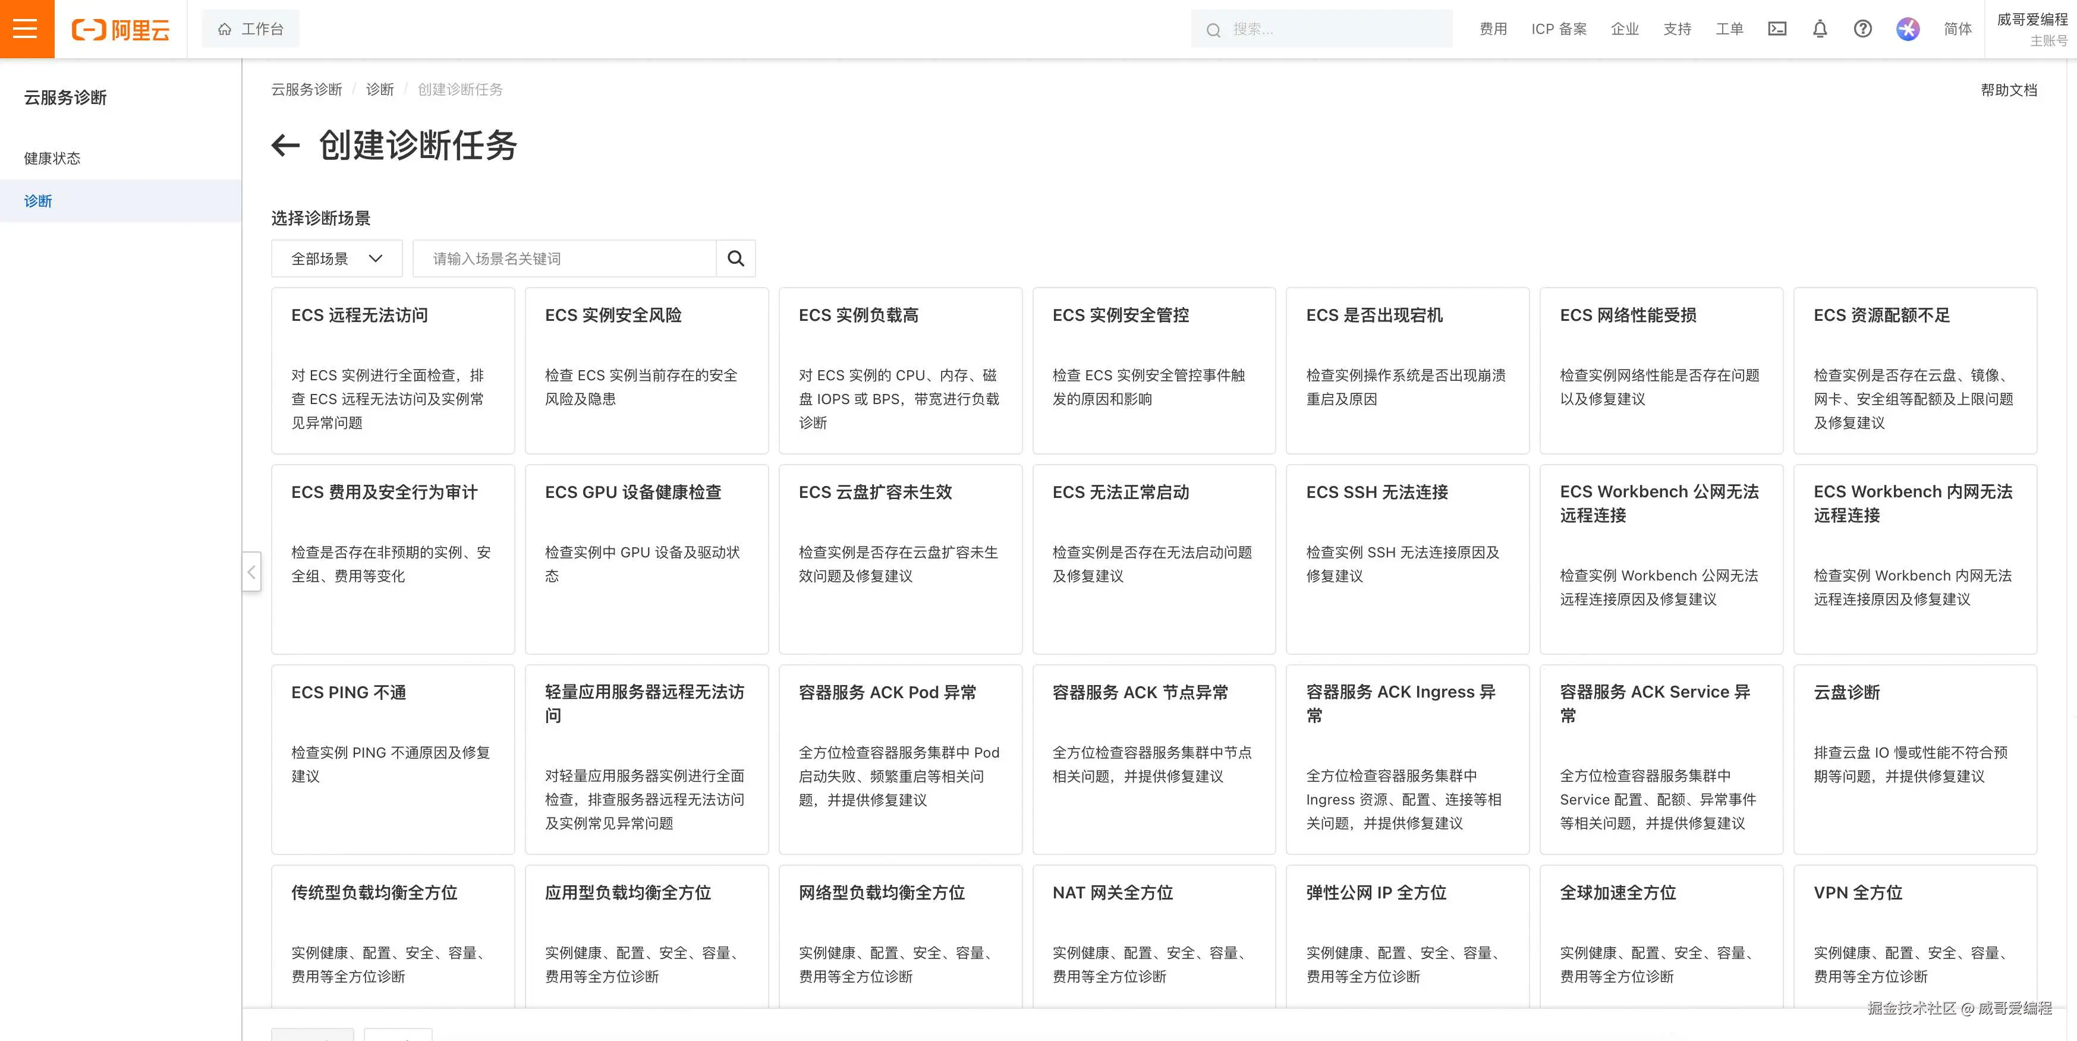Click the help question mark icon
The image size is (2077, 1041).
tap(1862, 29)
